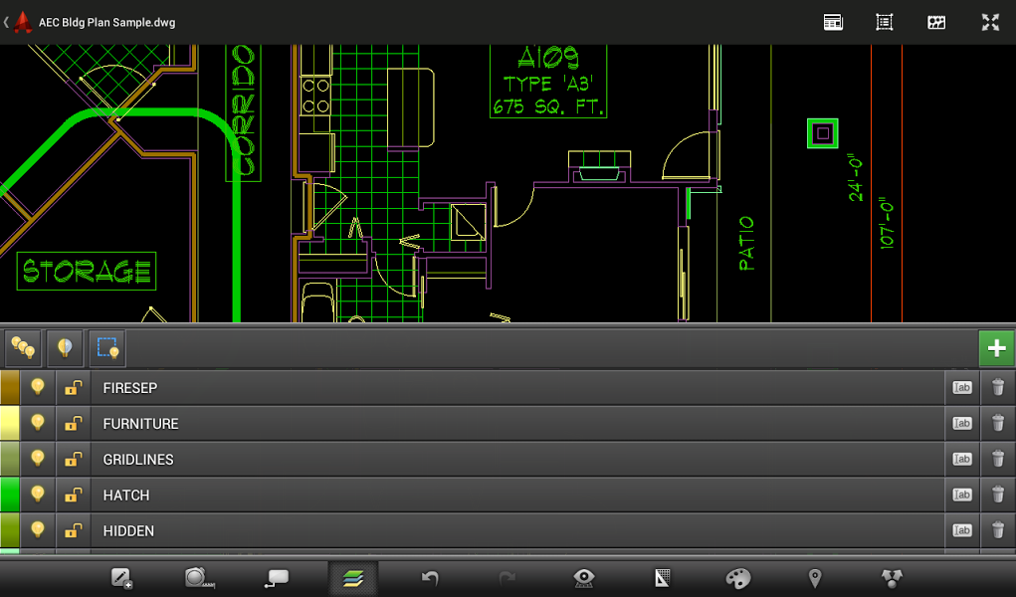Image resolution: width=1016 pixels, height=597 pixels.
Task: Rename the HIDDEN layer using its label icon
Action: (x=962, y=530)
